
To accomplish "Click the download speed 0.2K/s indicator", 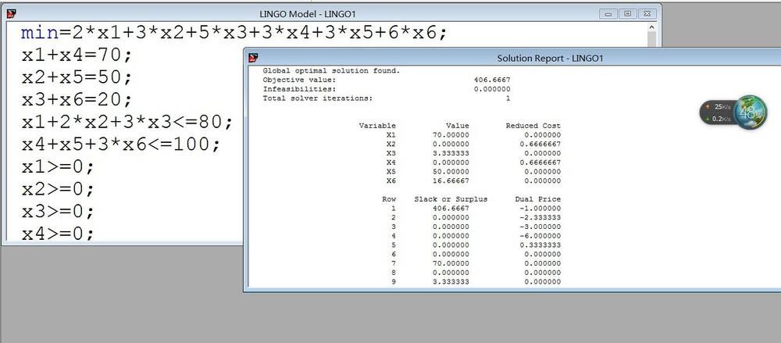I will point(718,118).
